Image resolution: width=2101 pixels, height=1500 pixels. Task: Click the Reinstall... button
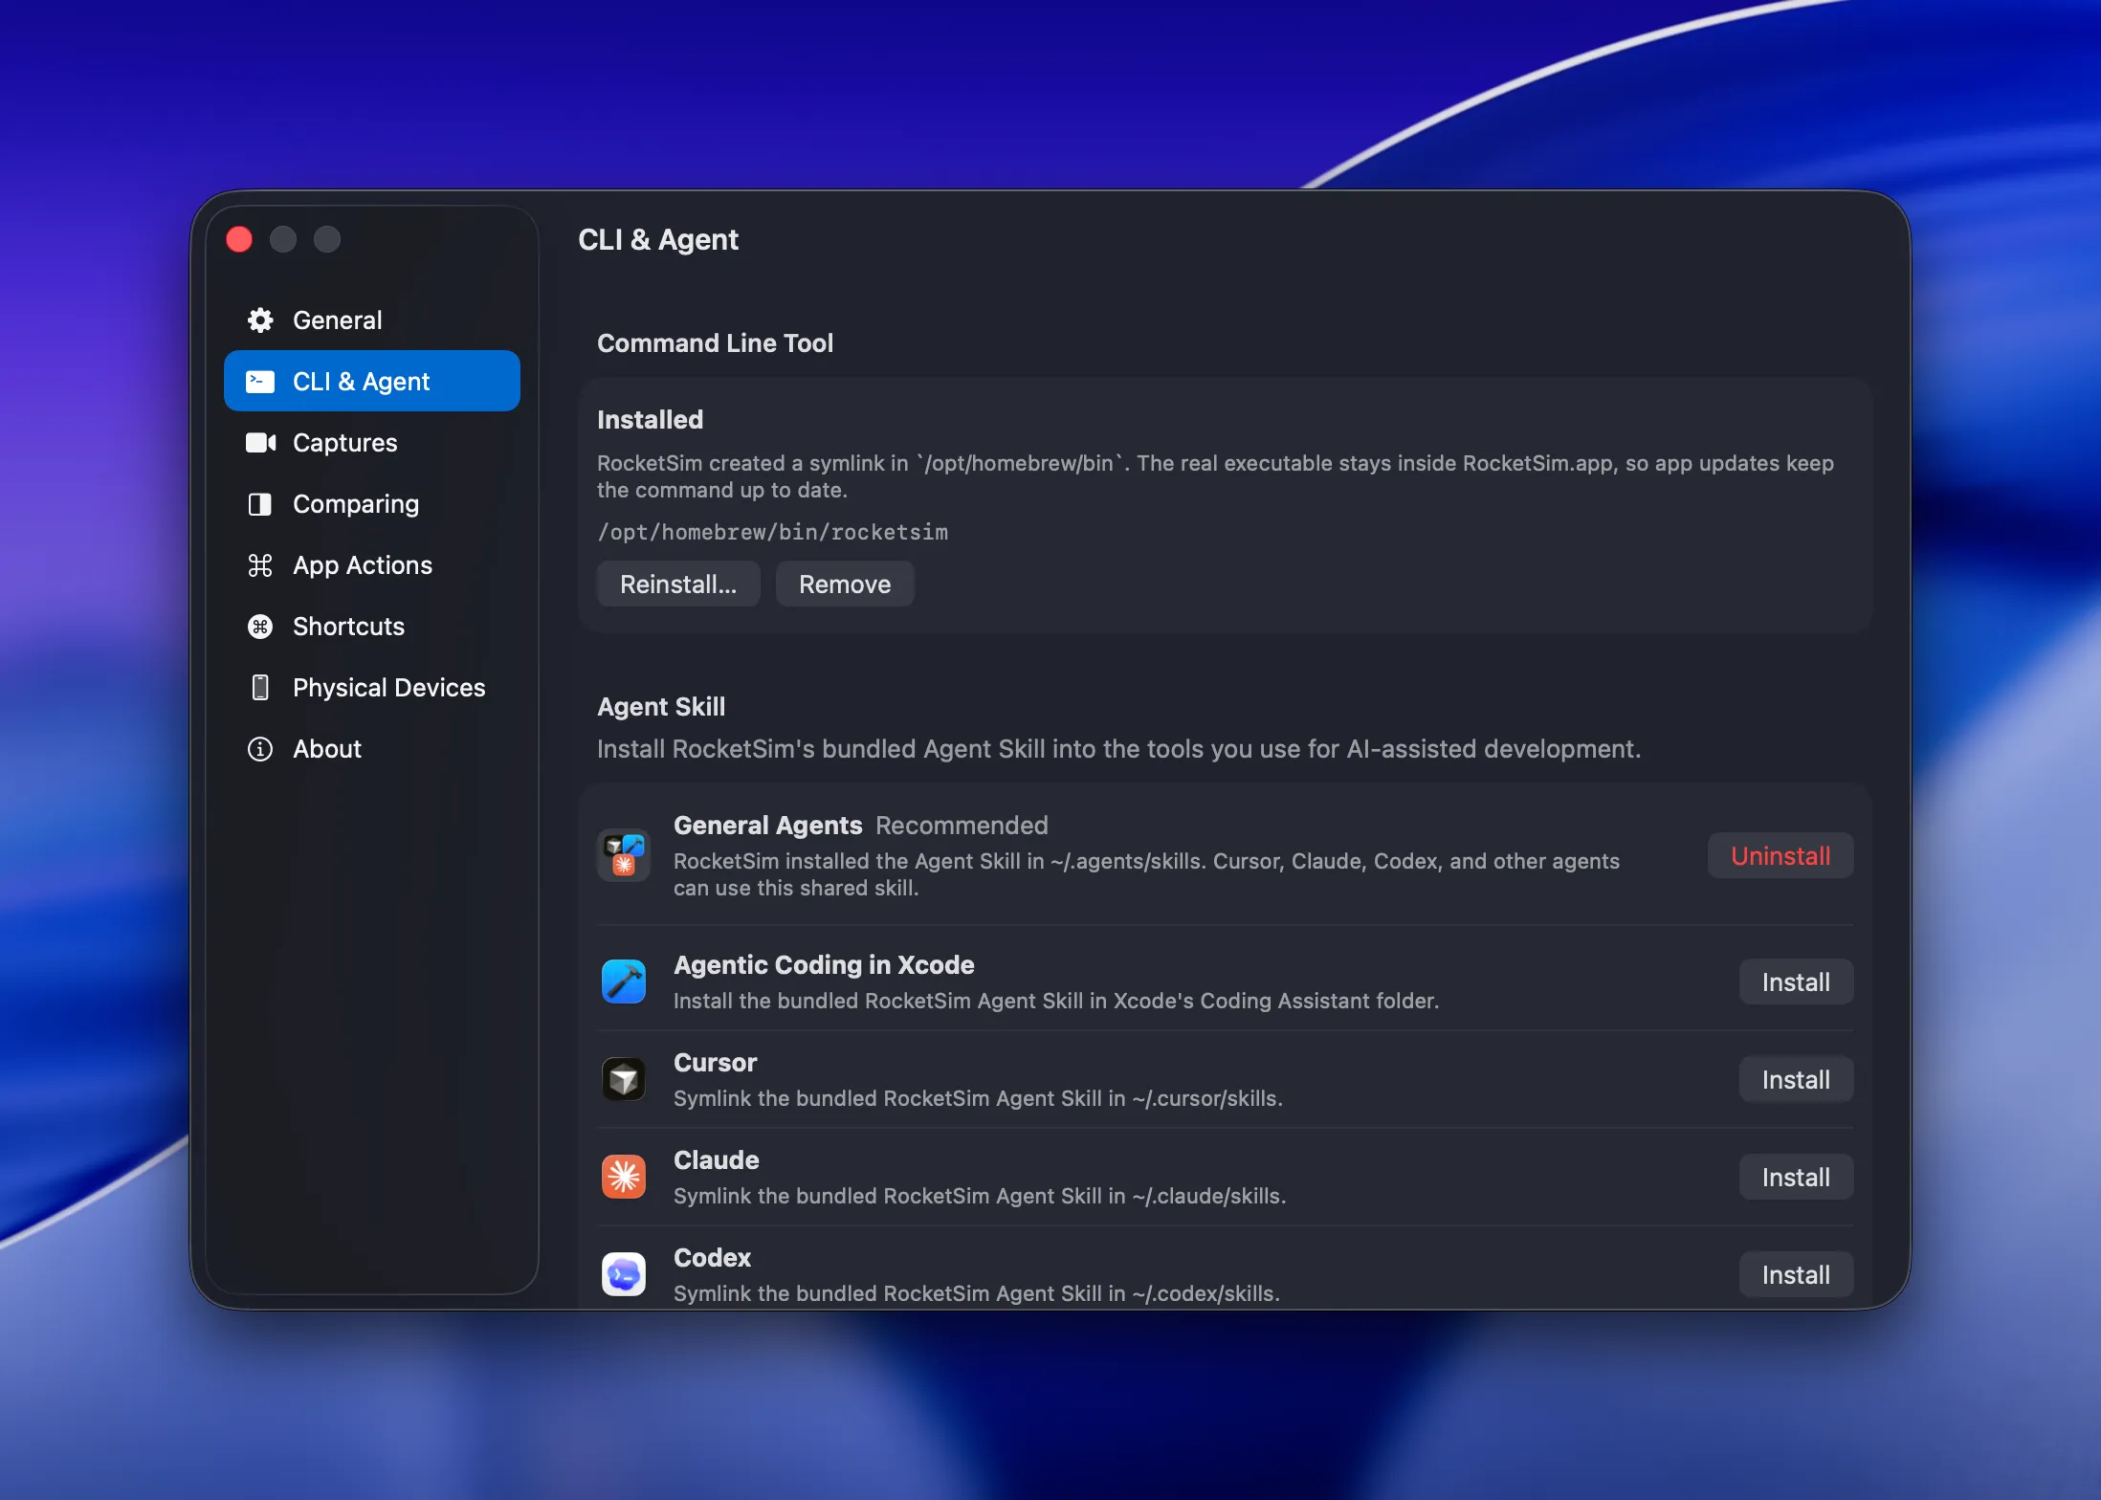(x=678, y=584)
